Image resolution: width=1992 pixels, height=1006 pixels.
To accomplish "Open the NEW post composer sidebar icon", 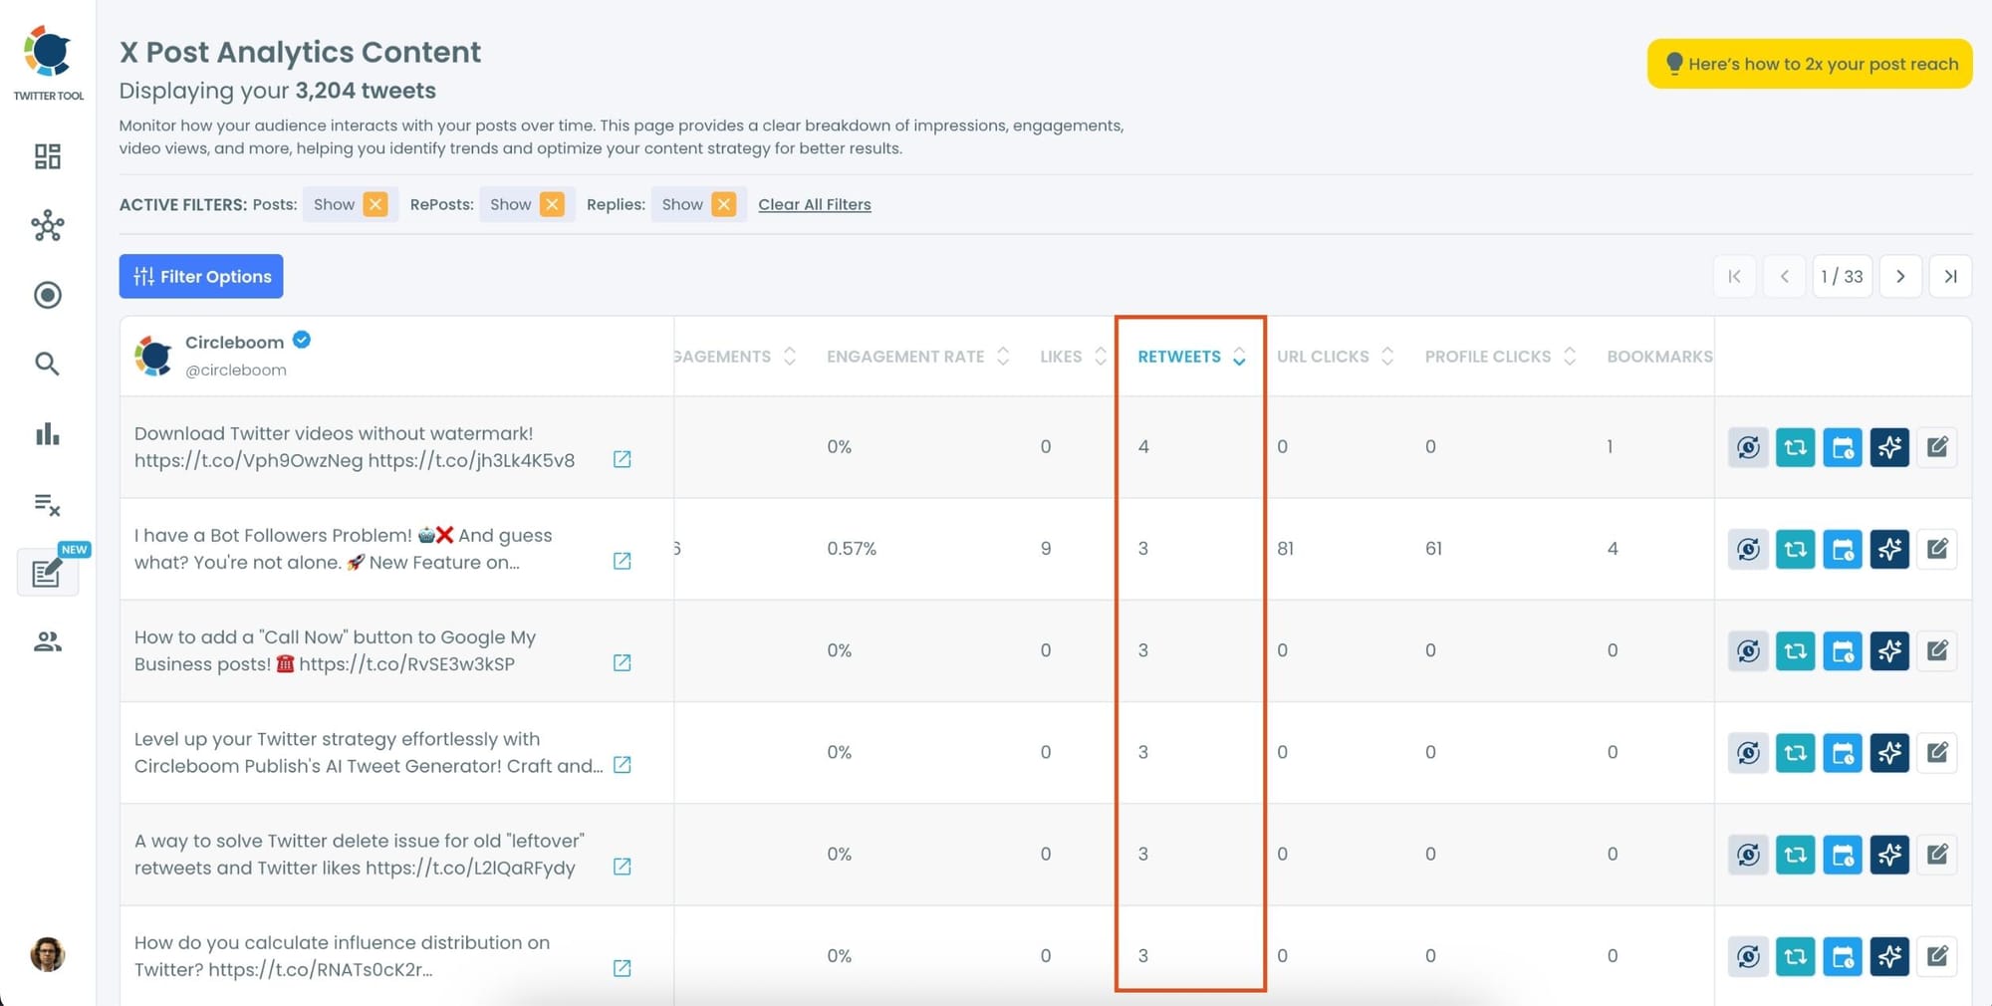I will coord(48,573).
